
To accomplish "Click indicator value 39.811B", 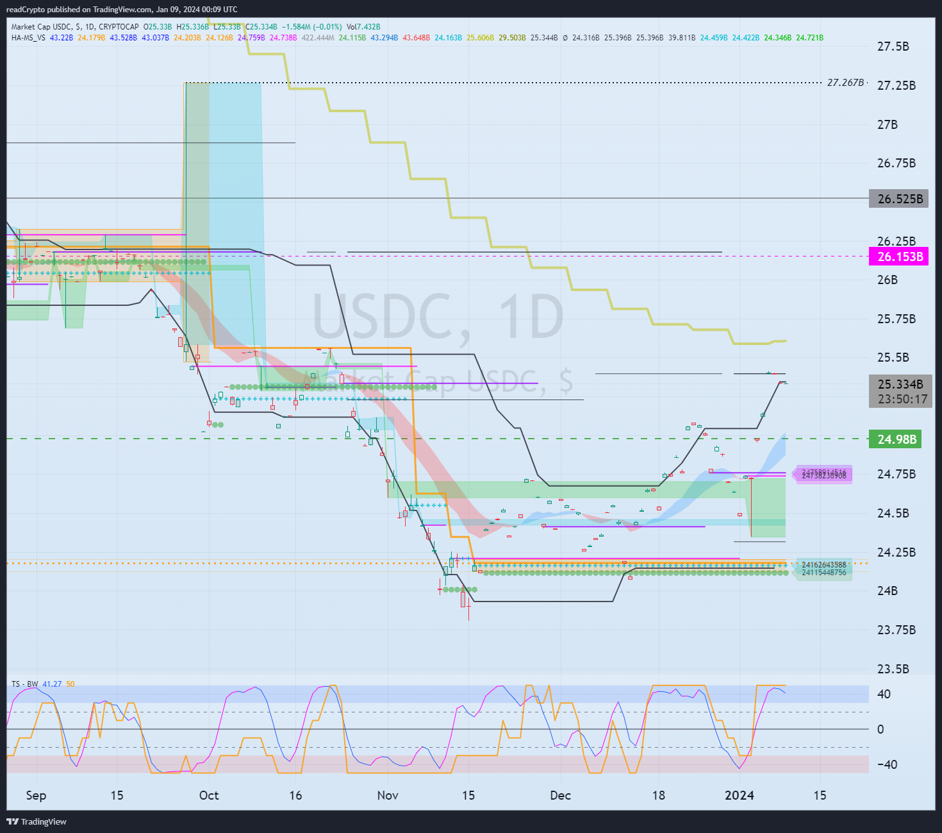I will [x=682, y=38].
